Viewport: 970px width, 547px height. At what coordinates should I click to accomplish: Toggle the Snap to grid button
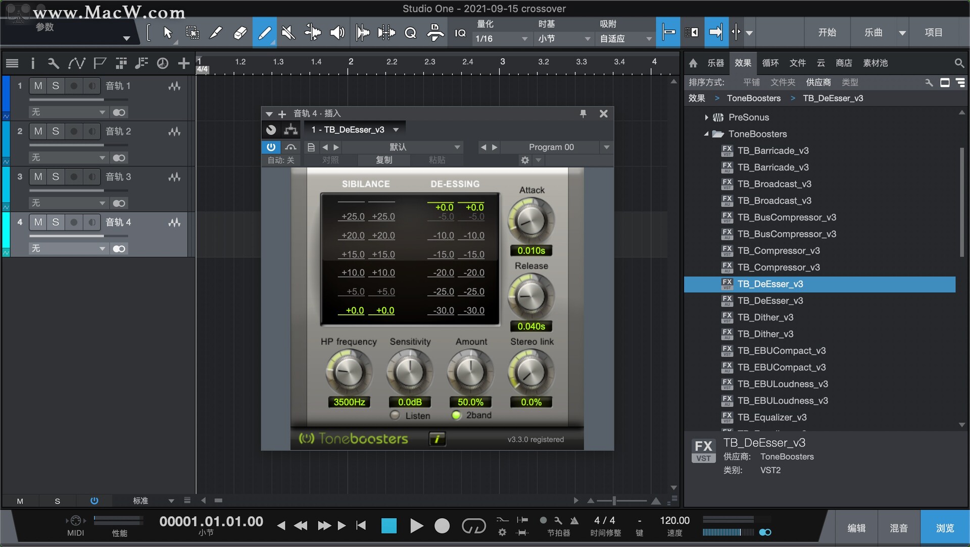[x=668, y=33]
